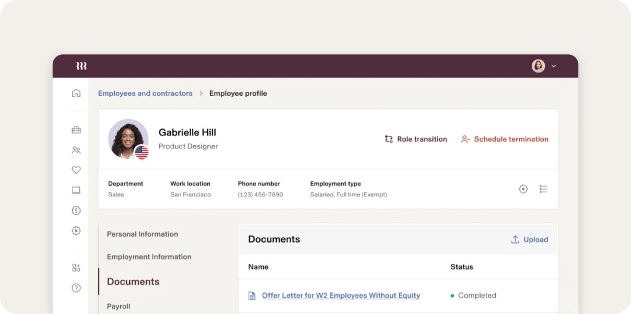The height and width of the screenshot is (314, 631).
Task: Click the US flag badge on profile photo
Action: [x=142, y=153]
